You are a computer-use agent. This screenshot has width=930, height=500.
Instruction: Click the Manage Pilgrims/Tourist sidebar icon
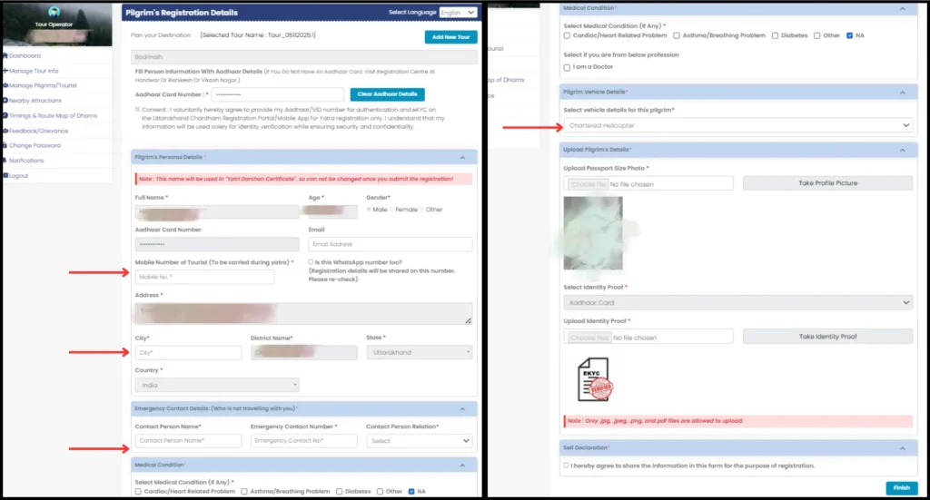pyautogui.click(x=5, y=85)
